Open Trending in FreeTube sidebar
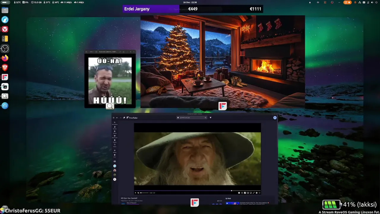 click(115, 132)
